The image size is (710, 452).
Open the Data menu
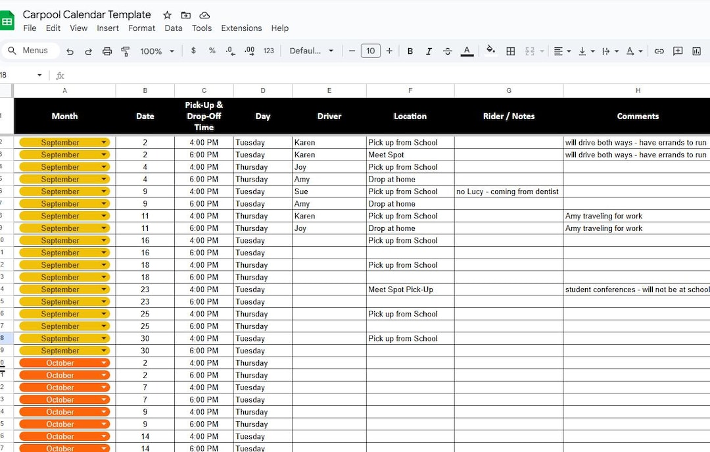click(174, 28)
